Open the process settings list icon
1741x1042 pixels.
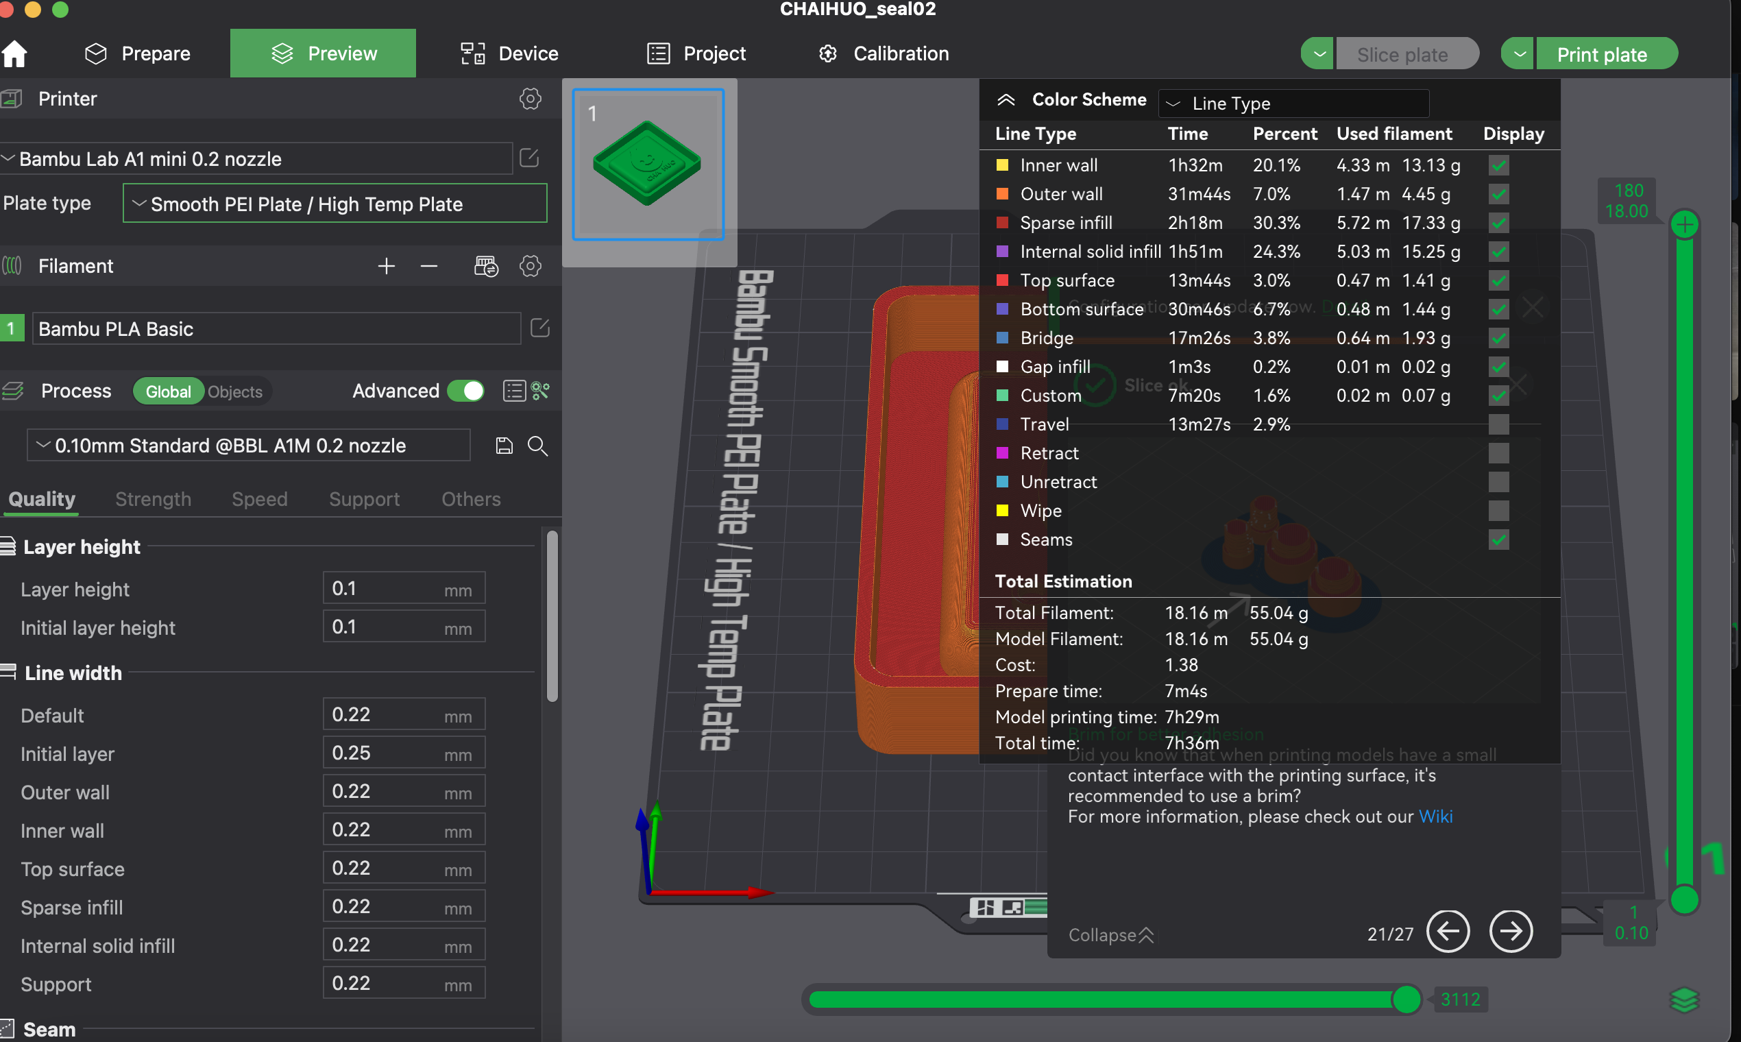click(514, 391)
